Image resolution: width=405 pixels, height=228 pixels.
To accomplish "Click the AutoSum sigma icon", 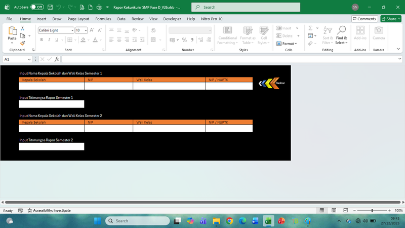I will tap(310, 28).
